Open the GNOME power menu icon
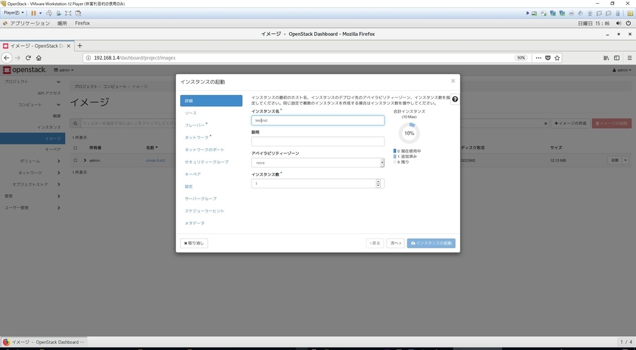Viewport: 636px width, 350px height. (629, 24)
